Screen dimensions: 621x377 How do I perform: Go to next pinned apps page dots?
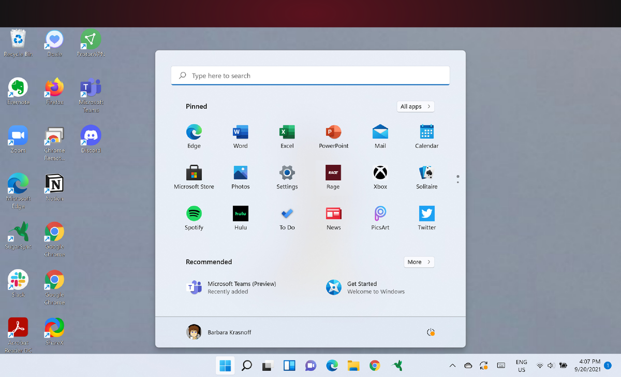458,179
